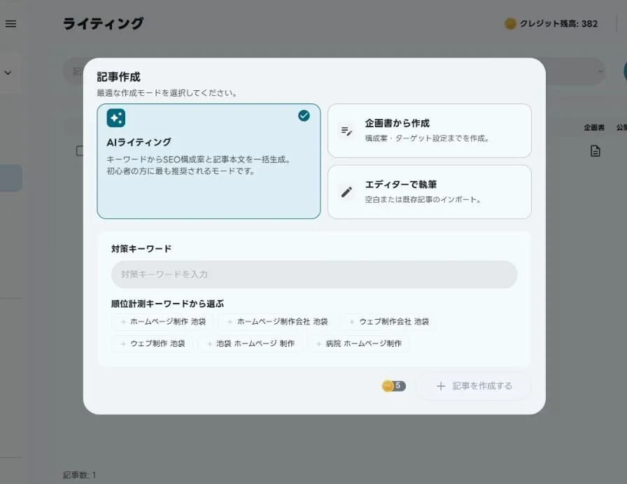The image size is (627, 484).
Task: Select the AIライティング mode card
Action: point(209,161)
